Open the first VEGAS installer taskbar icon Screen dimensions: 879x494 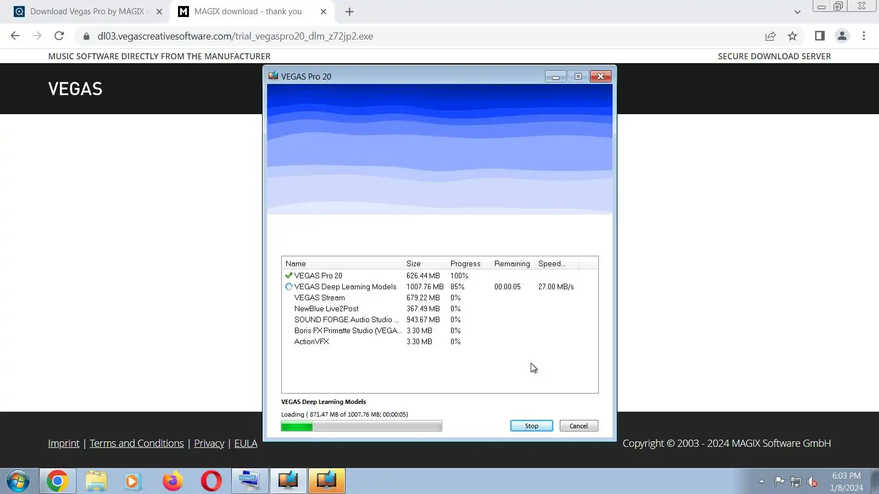click(x=288, y=481)
